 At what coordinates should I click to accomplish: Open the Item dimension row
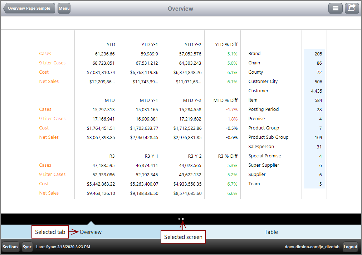pos(253,100)
